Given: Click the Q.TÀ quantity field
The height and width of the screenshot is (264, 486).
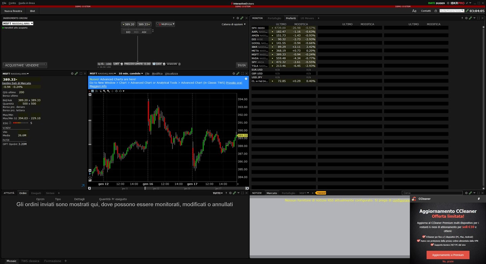Looking at the screenshot, I should click(105, 64).
